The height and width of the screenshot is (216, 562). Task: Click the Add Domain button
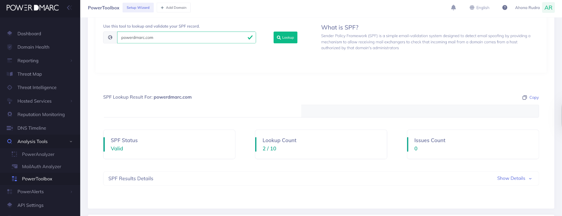(173, 8)
